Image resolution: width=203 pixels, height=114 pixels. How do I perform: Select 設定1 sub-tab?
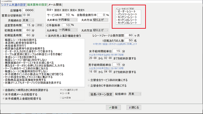(x=50, y=10)
